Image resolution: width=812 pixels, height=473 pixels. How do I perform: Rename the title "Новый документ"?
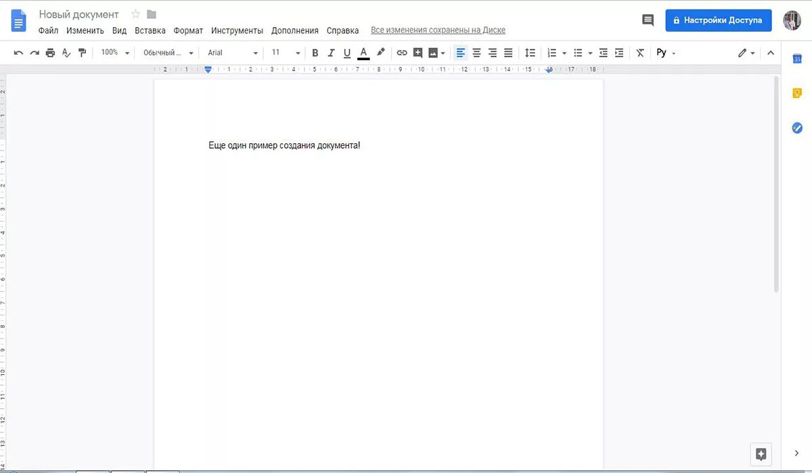pyautogui.click(x=78, y=14)
